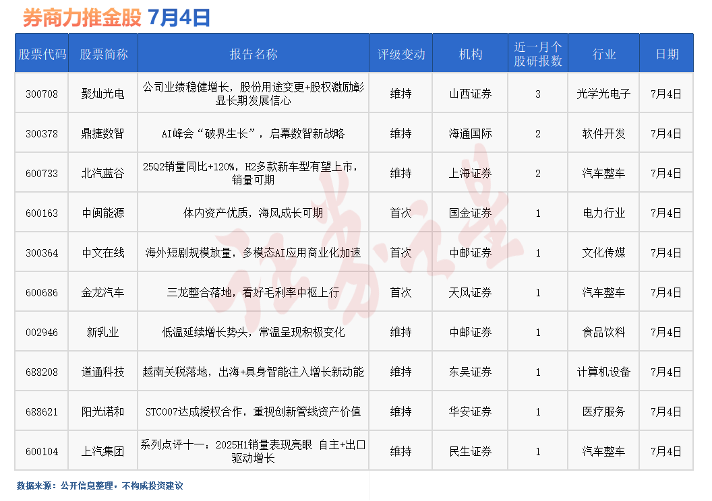Screen dimensions: 712x501
Task: Click the institution 天风证券
Action: tap(471, 292)
